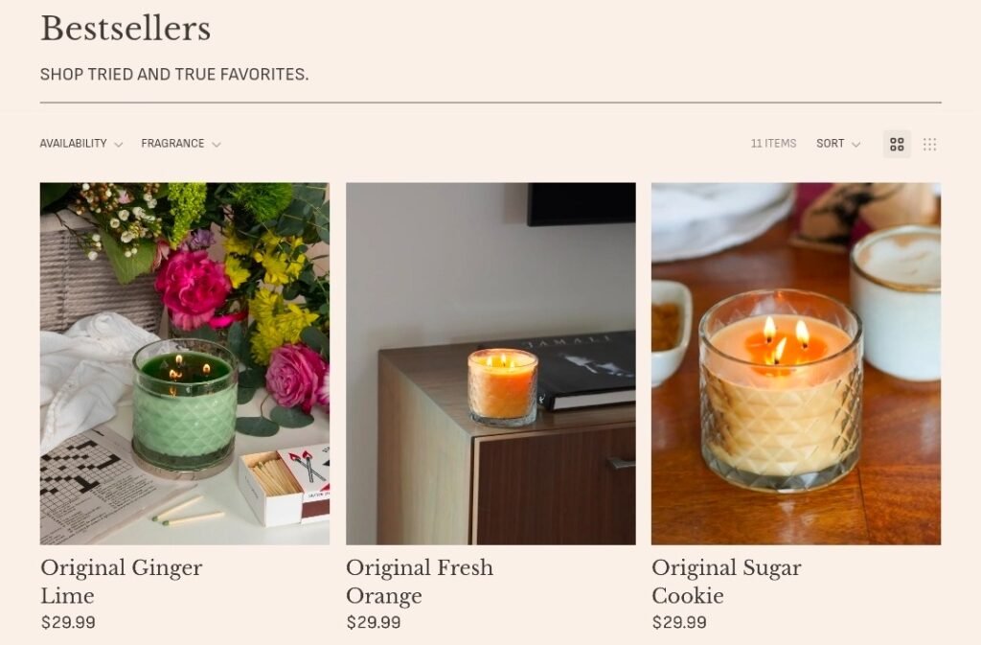Open the Original Sugar Cookie product image
Viewport: 981px width, 645px height.
(x=796, y=363)
